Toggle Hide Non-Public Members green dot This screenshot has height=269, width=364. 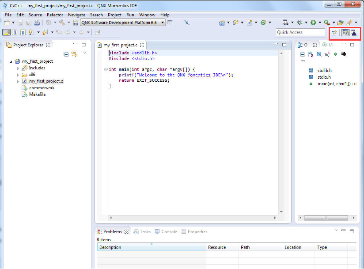(335, 54)
